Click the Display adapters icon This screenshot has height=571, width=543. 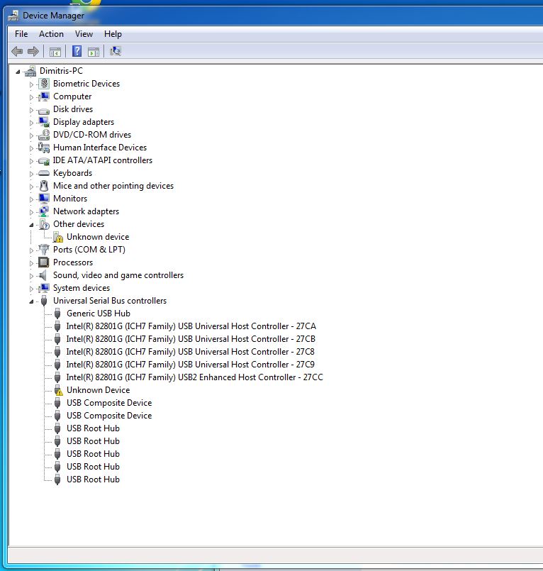(44, 122)
